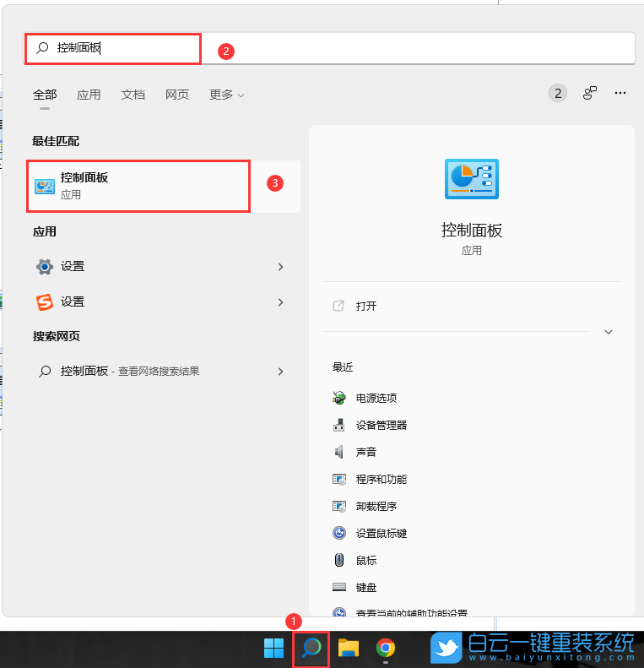Click the 设备管理器 icon

[x=339, y=425]
